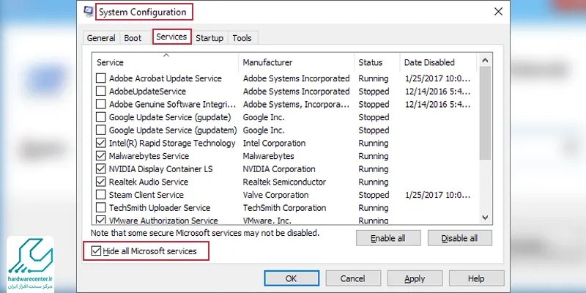The width and height of the screenshot is (586, 293).
Task: Click Intel Corporation manufacturer cell
Action: point(274,143)
